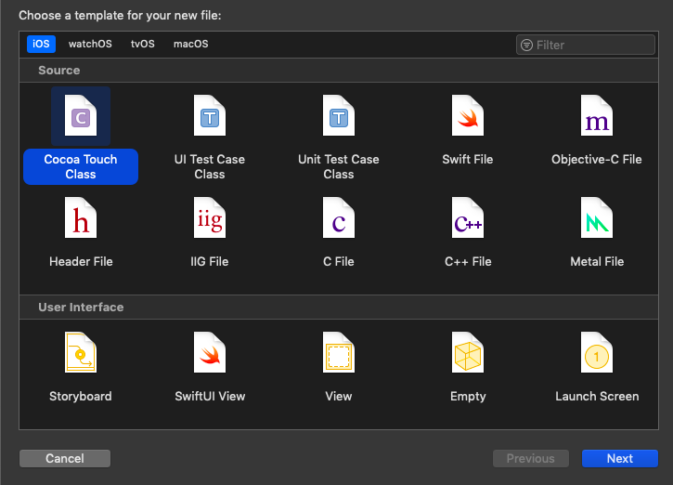Choose the Launch Screen icon
The width and height of the screenshot is (673, 485).
pos(597,352)
